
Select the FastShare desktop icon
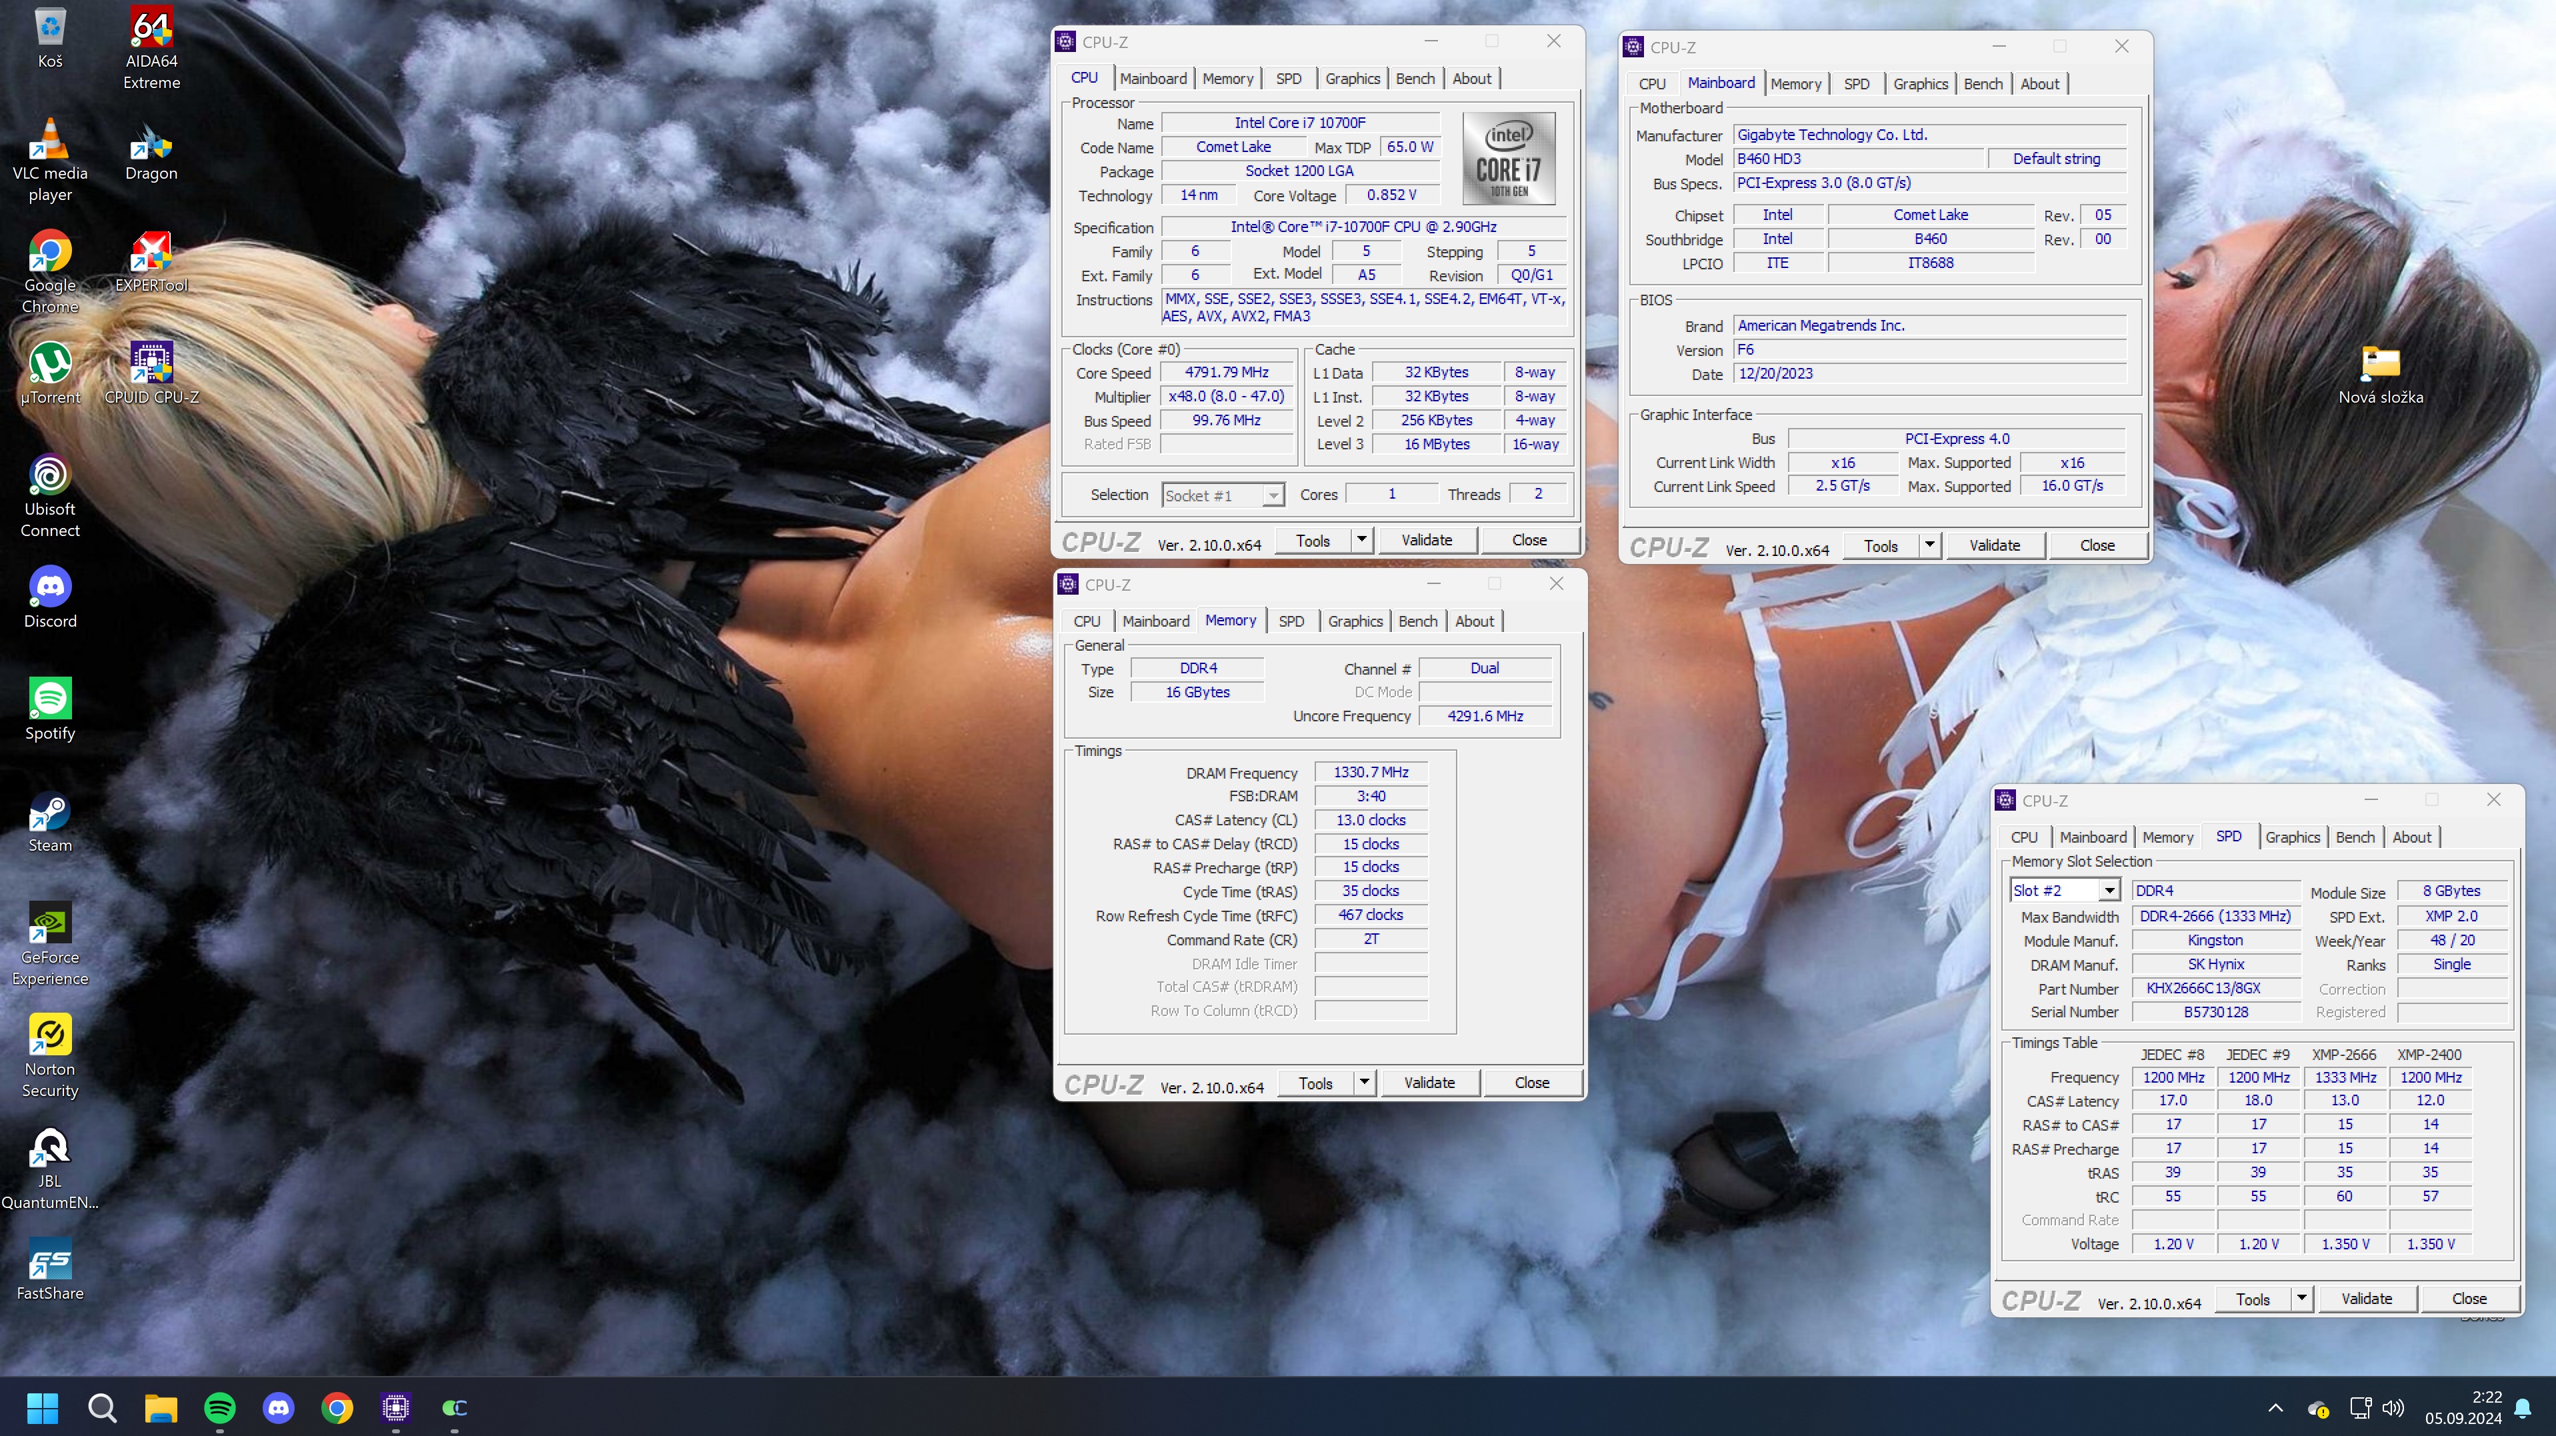49,1270
